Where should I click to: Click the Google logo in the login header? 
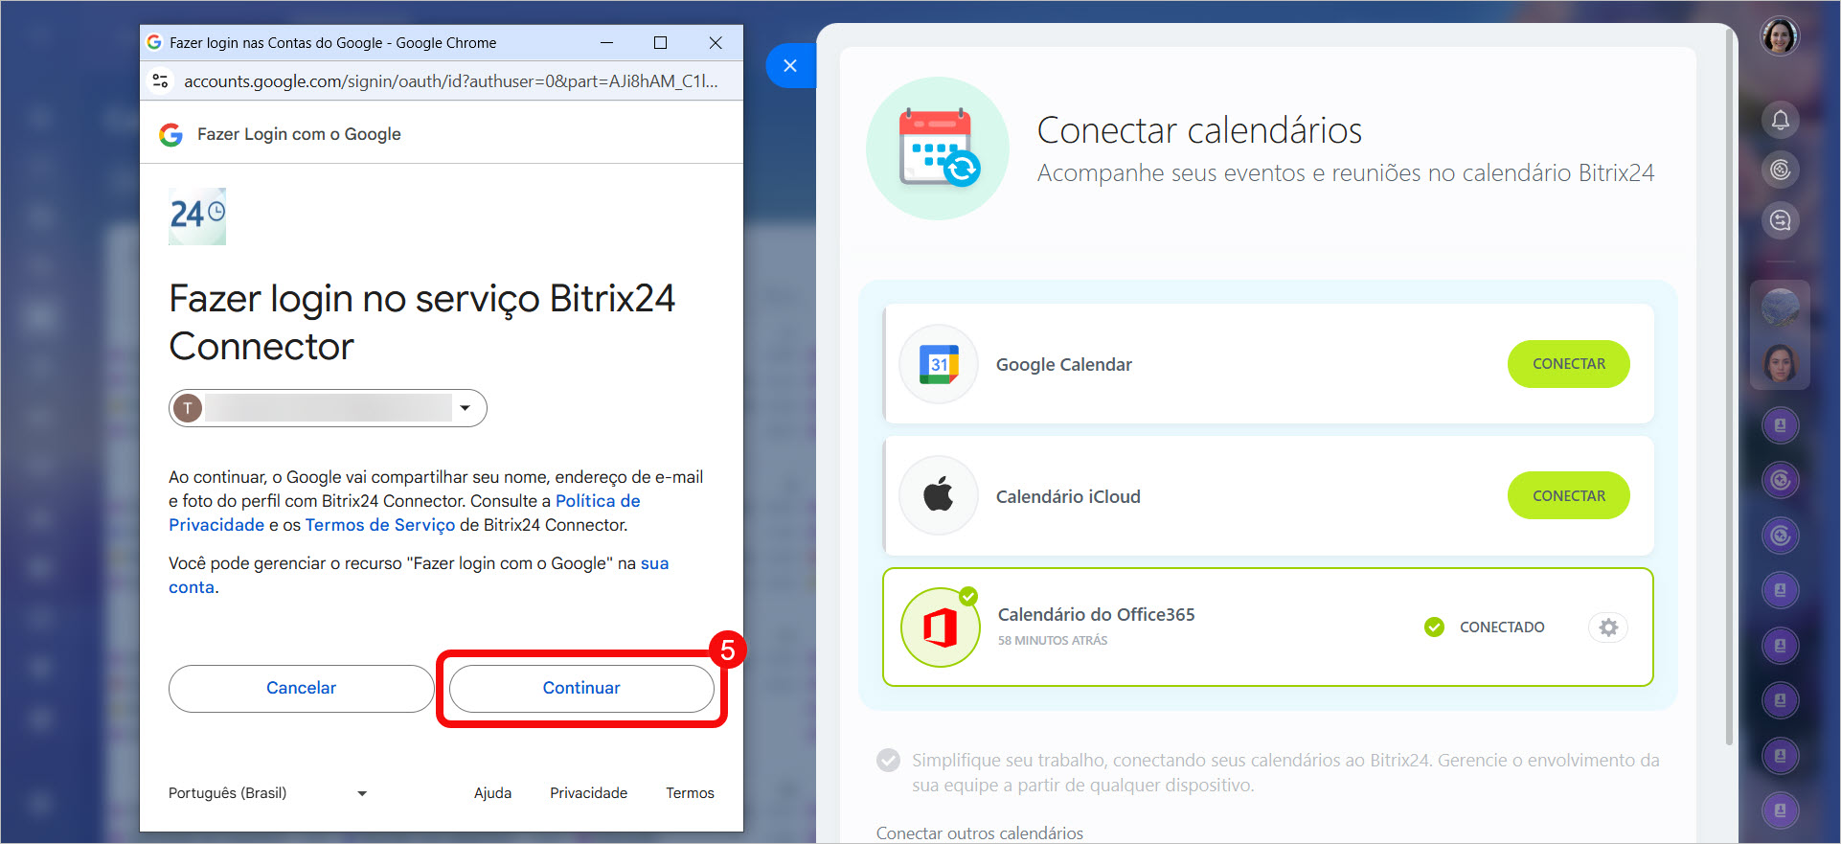click(x=170, y=134)
